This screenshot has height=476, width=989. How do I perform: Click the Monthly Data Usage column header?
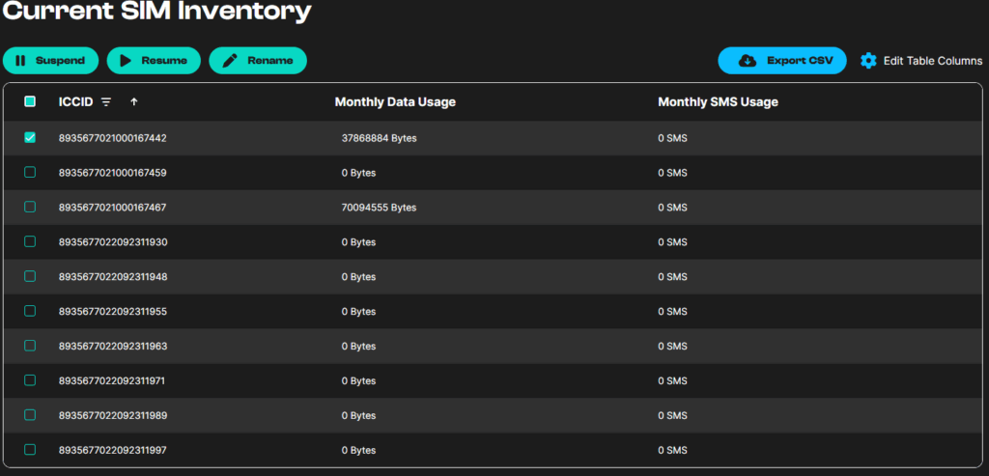(395, 101)
